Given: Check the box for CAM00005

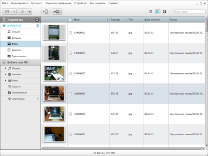Looking at the screenshot, I should pos(70,114).
